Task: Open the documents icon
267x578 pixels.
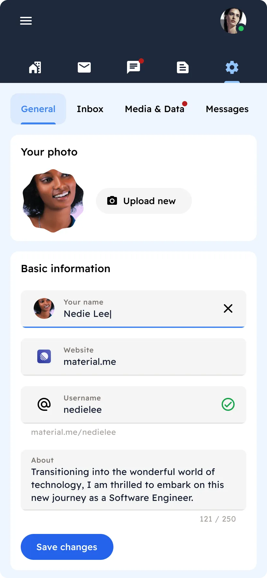Action: point(183,67)
